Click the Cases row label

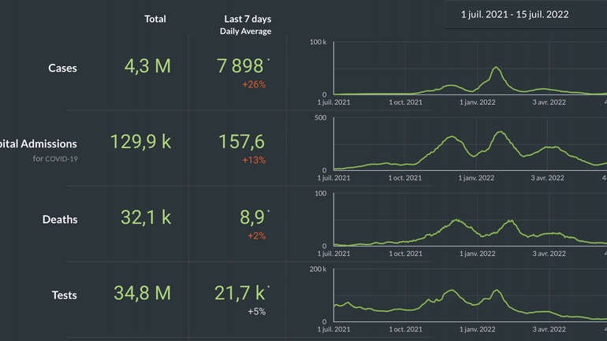point(62,68)
